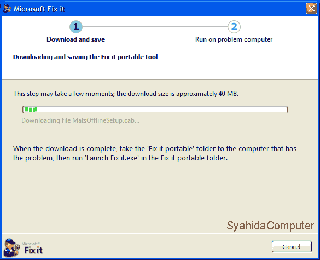
Task: Close the Microsoft Fix it window
Action: [311, 9]
